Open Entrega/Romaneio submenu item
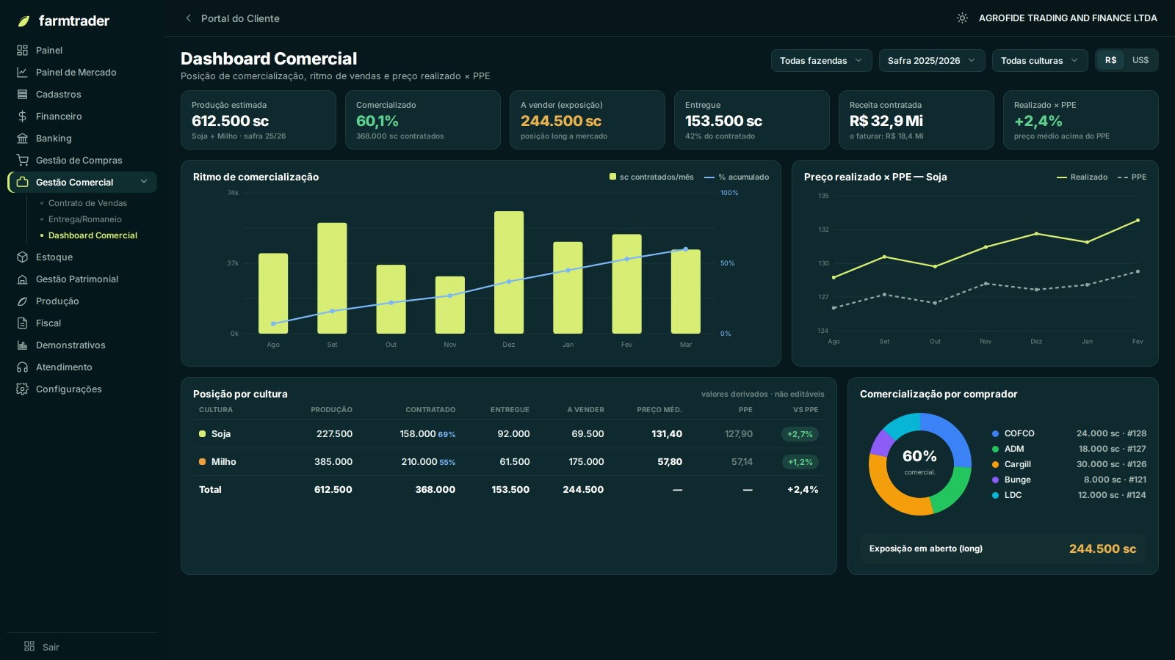1175x660 pixels. [x=85, y=219]
